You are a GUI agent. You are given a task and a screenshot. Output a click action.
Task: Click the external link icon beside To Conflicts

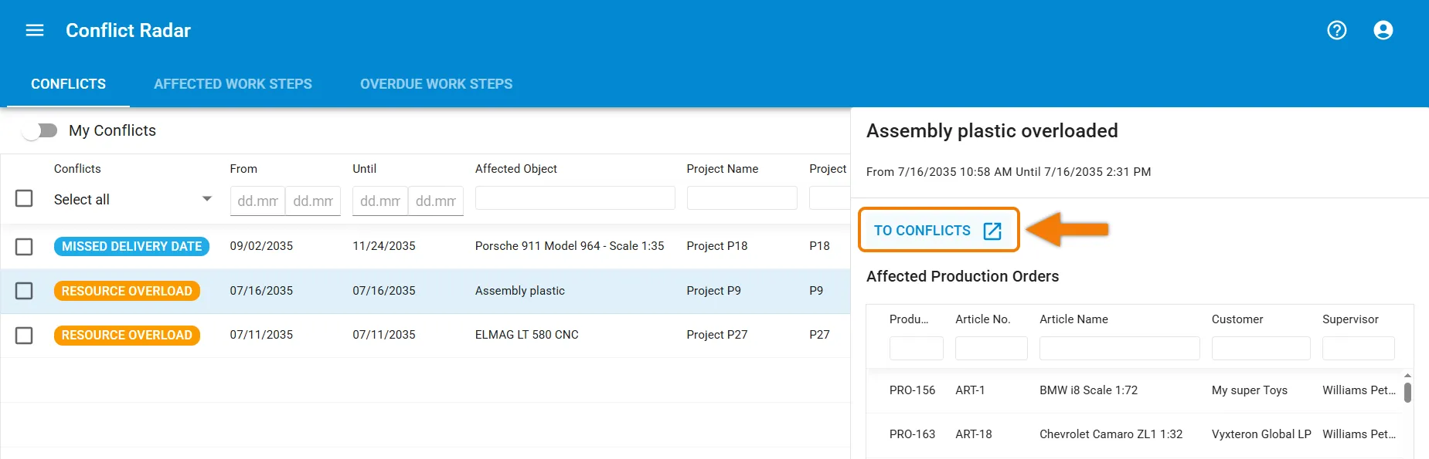click(x=992, y=231)
